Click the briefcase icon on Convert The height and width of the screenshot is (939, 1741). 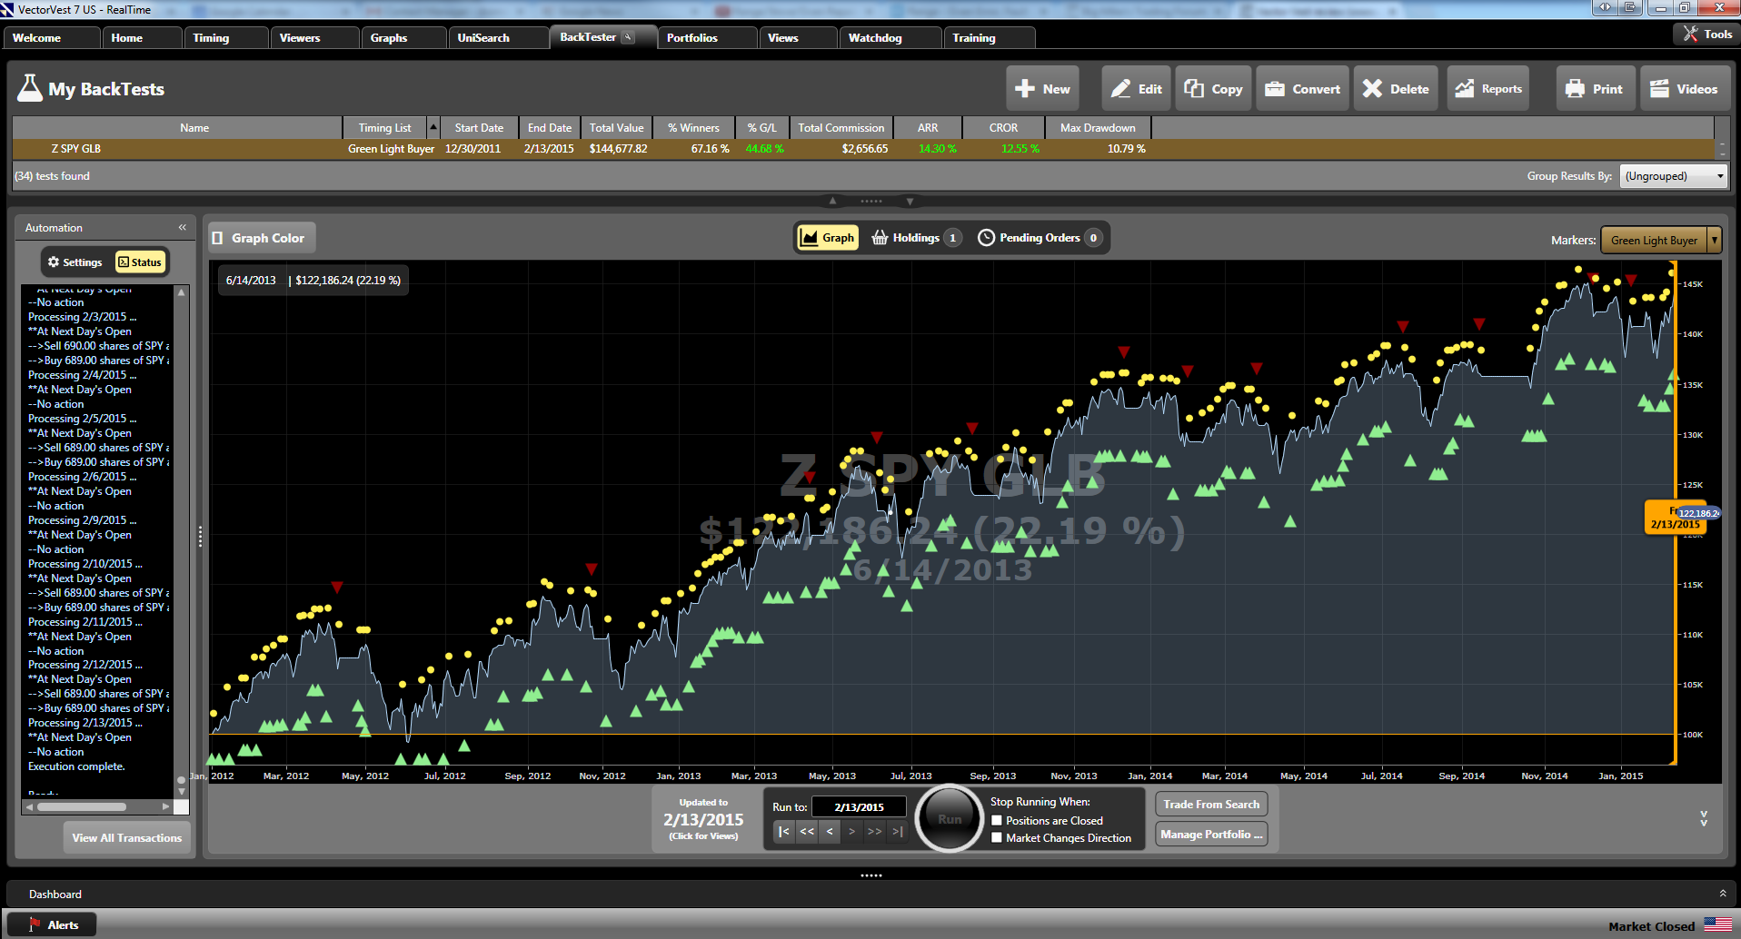click(x=1275, y=88)
